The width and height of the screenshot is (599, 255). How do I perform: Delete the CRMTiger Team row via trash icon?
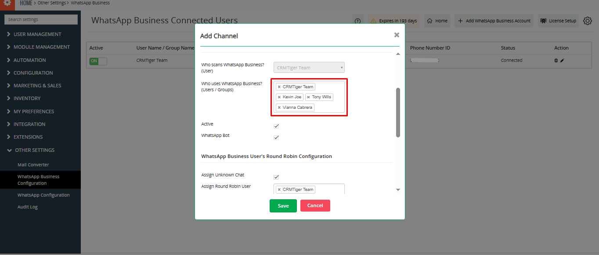pyautogui.click(x=556, y=61)
